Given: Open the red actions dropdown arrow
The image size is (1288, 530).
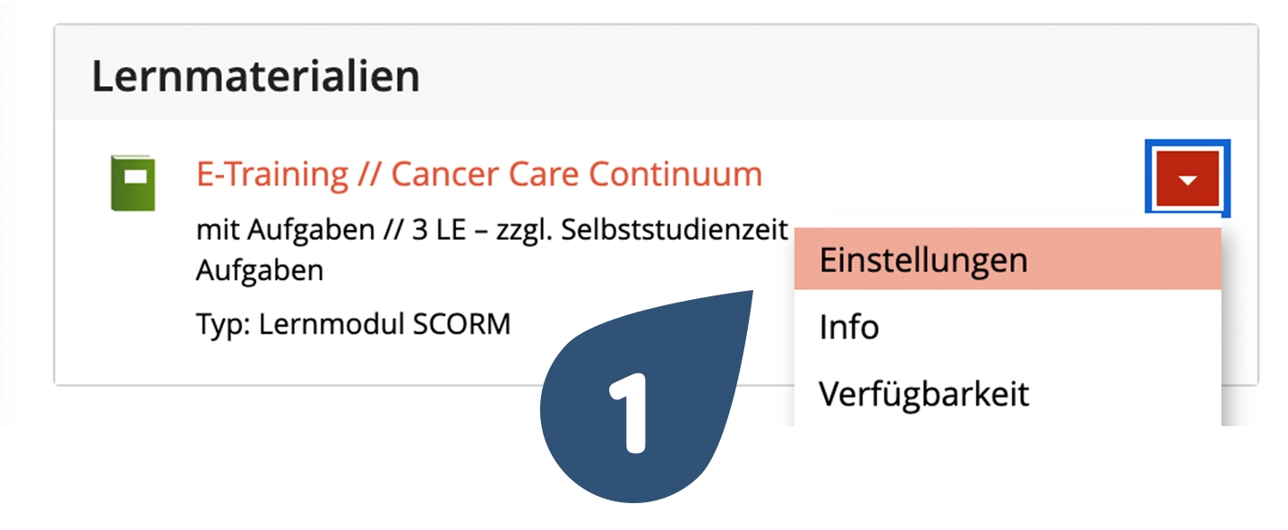Looking at the screenshot, I should pyautogui.click(x=1188, y=179).
